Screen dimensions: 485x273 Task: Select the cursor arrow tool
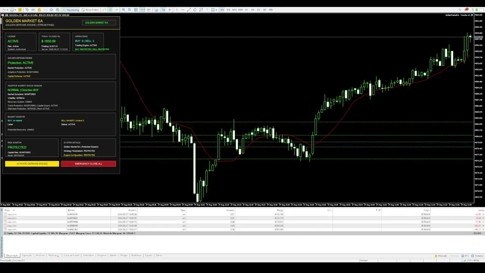pyautogui.click(x=164, y=10)
